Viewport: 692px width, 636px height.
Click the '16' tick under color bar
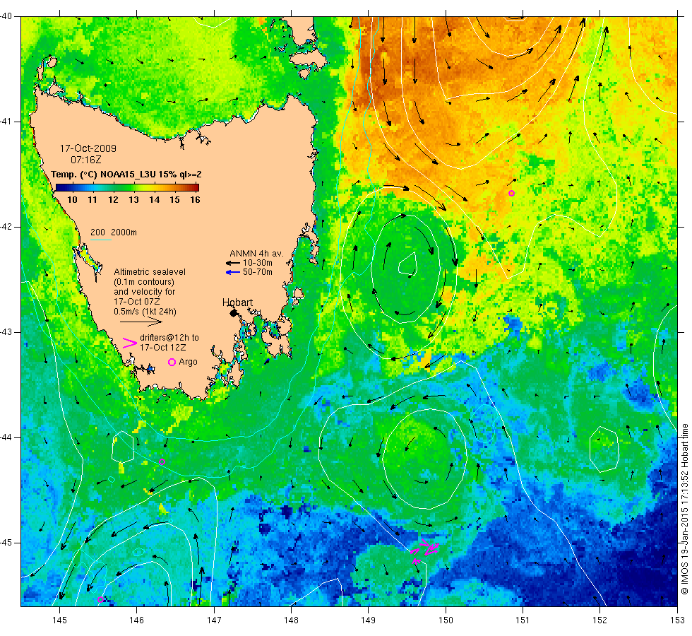pos(195,199)
